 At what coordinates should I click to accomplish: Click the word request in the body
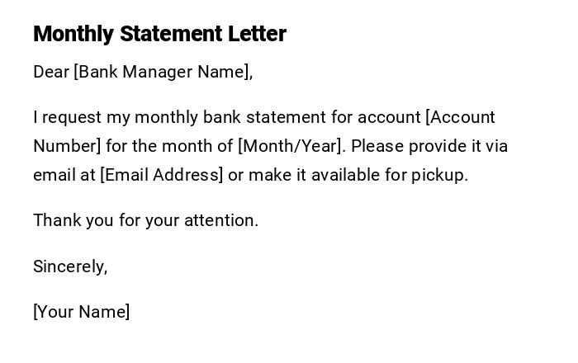72,117
